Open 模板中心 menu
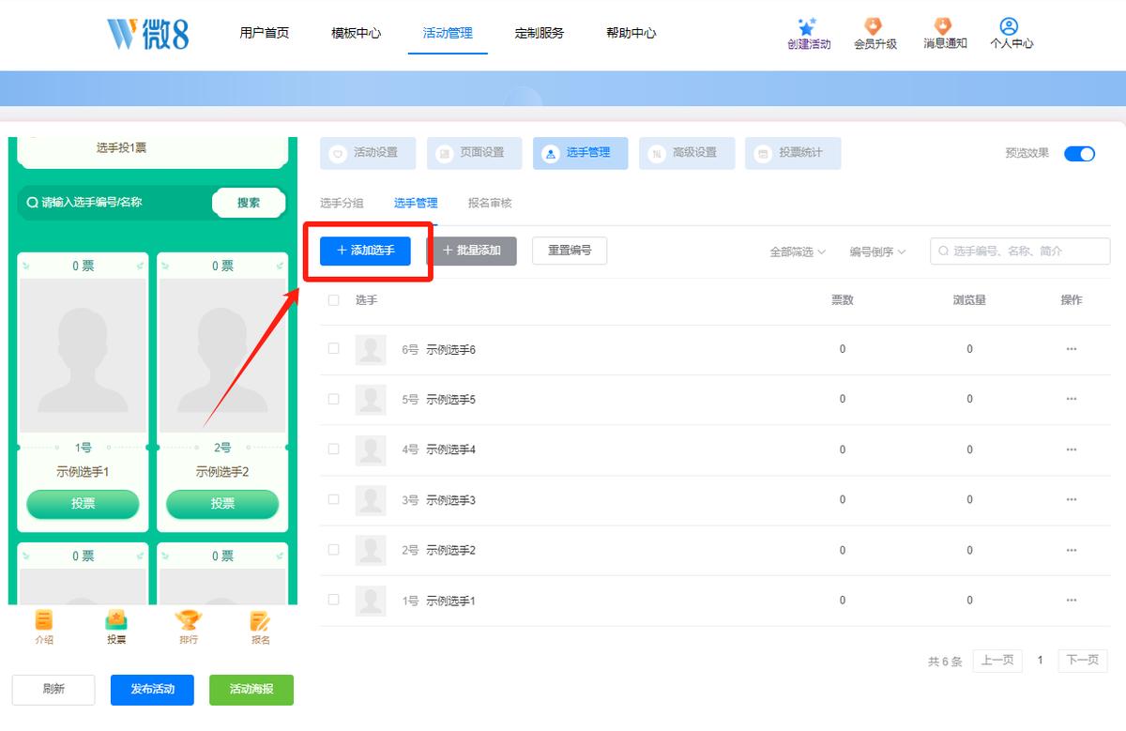Image resolution: width=1126 pixels, height=731 pixels. [356, 33]
